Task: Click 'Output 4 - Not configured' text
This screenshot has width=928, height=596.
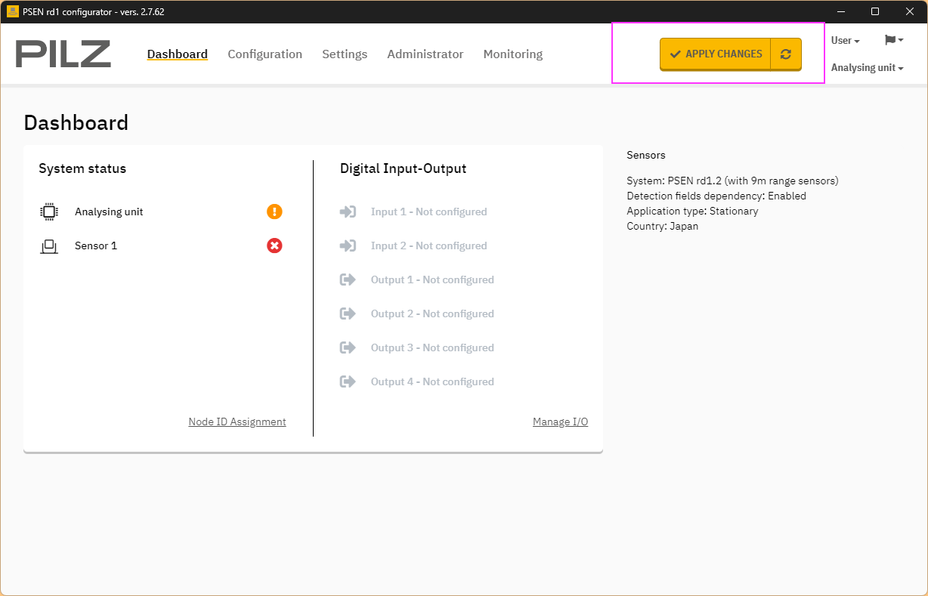Action: pos(432,381)
